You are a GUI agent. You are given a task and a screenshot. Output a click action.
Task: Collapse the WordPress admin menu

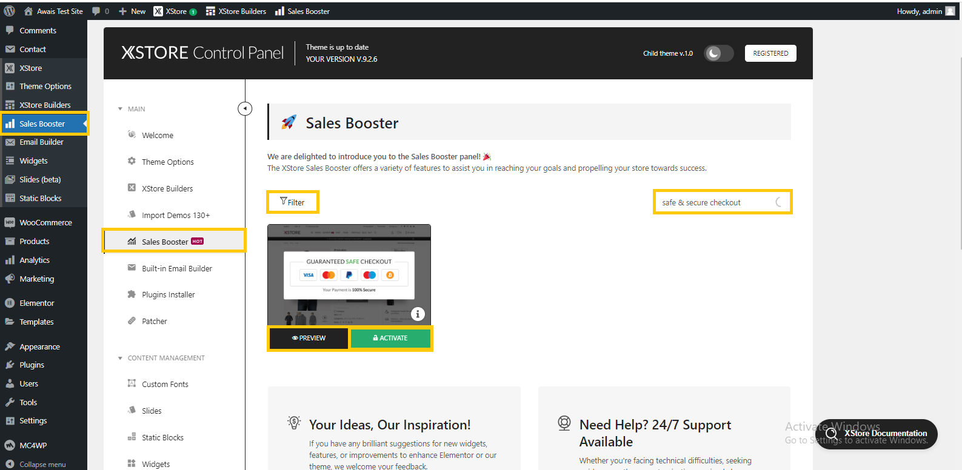tap(44, 464)
